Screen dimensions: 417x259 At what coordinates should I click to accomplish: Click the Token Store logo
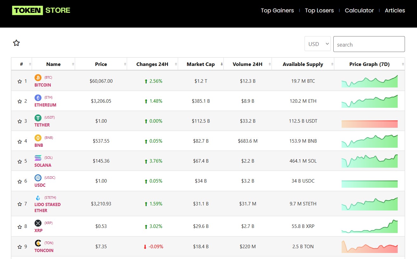click(41, 10)
